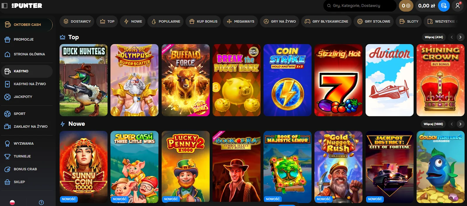Viewport: 467px width, 206px height.
Task: Expand category tabs with right chevron
Action: pos(461,21)
